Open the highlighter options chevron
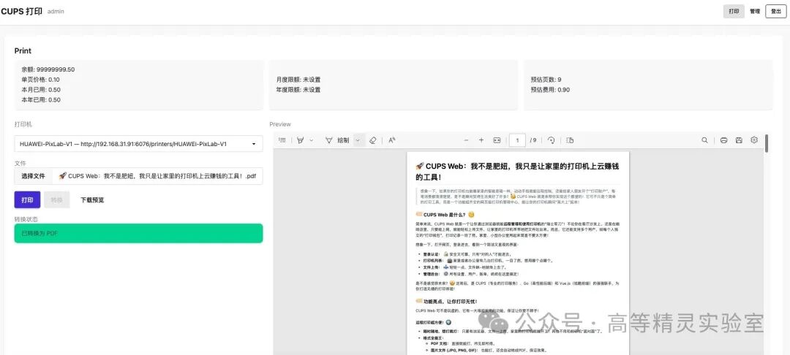This screenshot has width=790, height=355. click(x=312, y=140)
